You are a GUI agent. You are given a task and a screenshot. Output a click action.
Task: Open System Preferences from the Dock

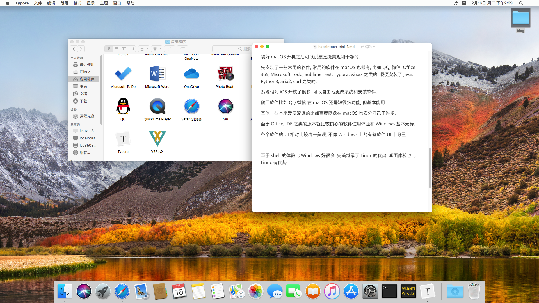pyautogui.click(x=370, y=291)
